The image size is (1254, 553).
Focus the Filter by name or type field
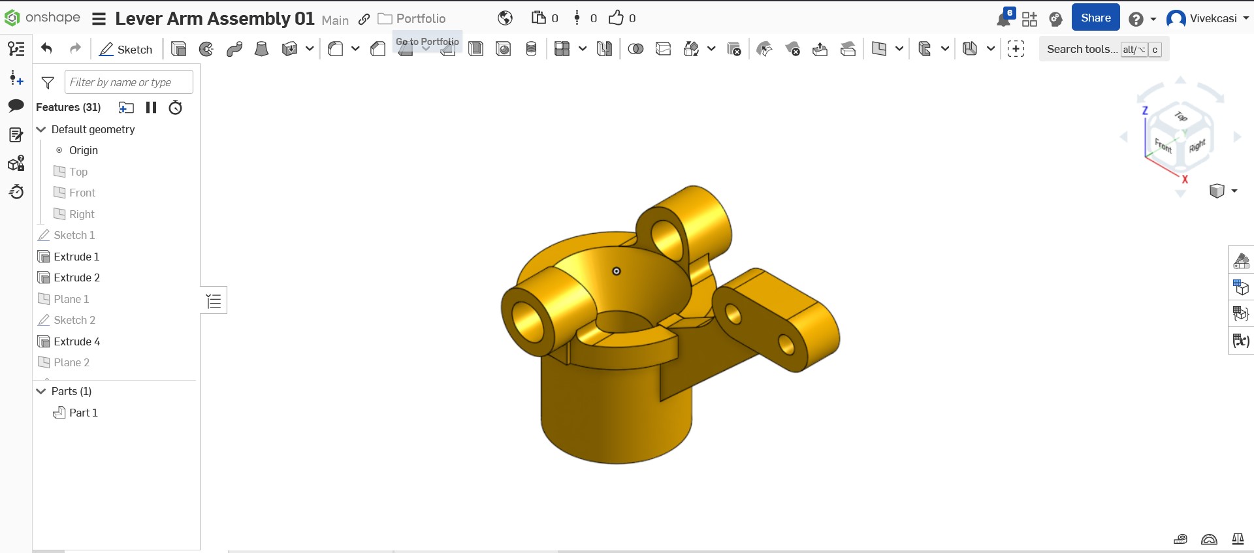pyautogui.click(x=129, y=82)
